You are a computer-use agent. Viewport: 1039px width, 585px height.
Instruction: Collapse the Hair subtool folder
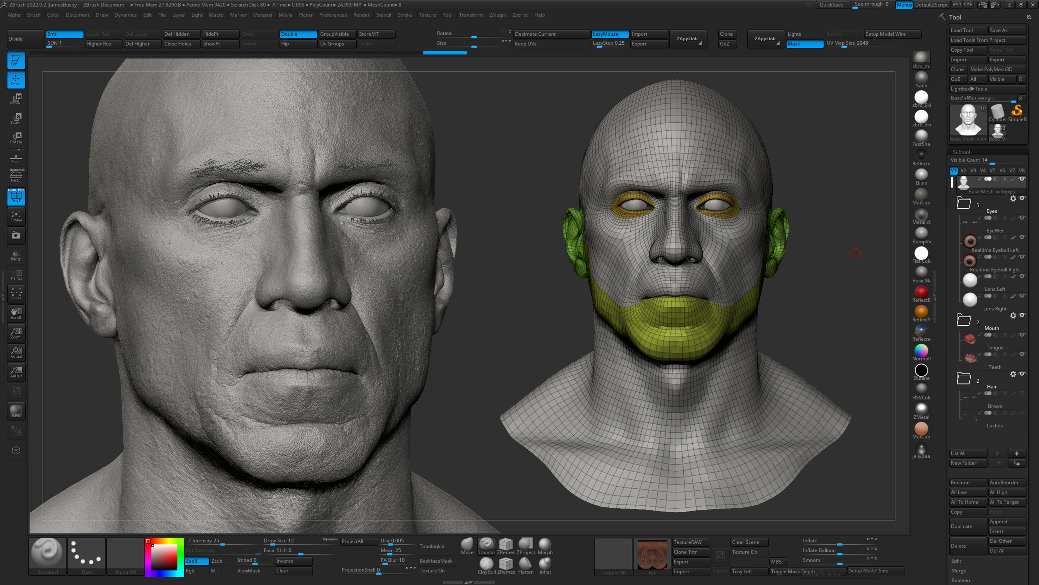coord(963,379)
